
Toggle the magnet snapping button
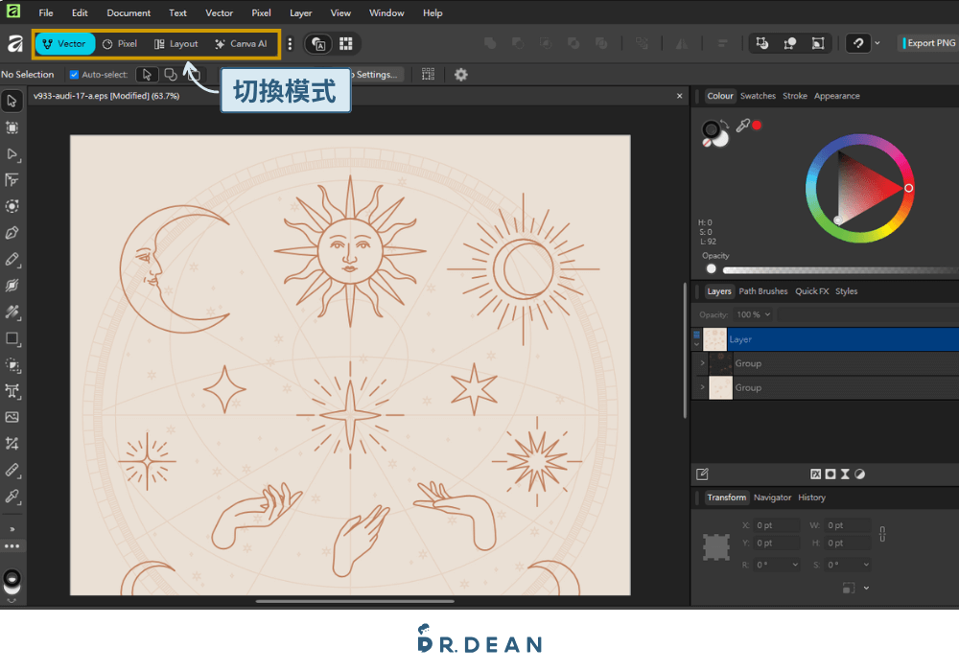tap(858, 43)
